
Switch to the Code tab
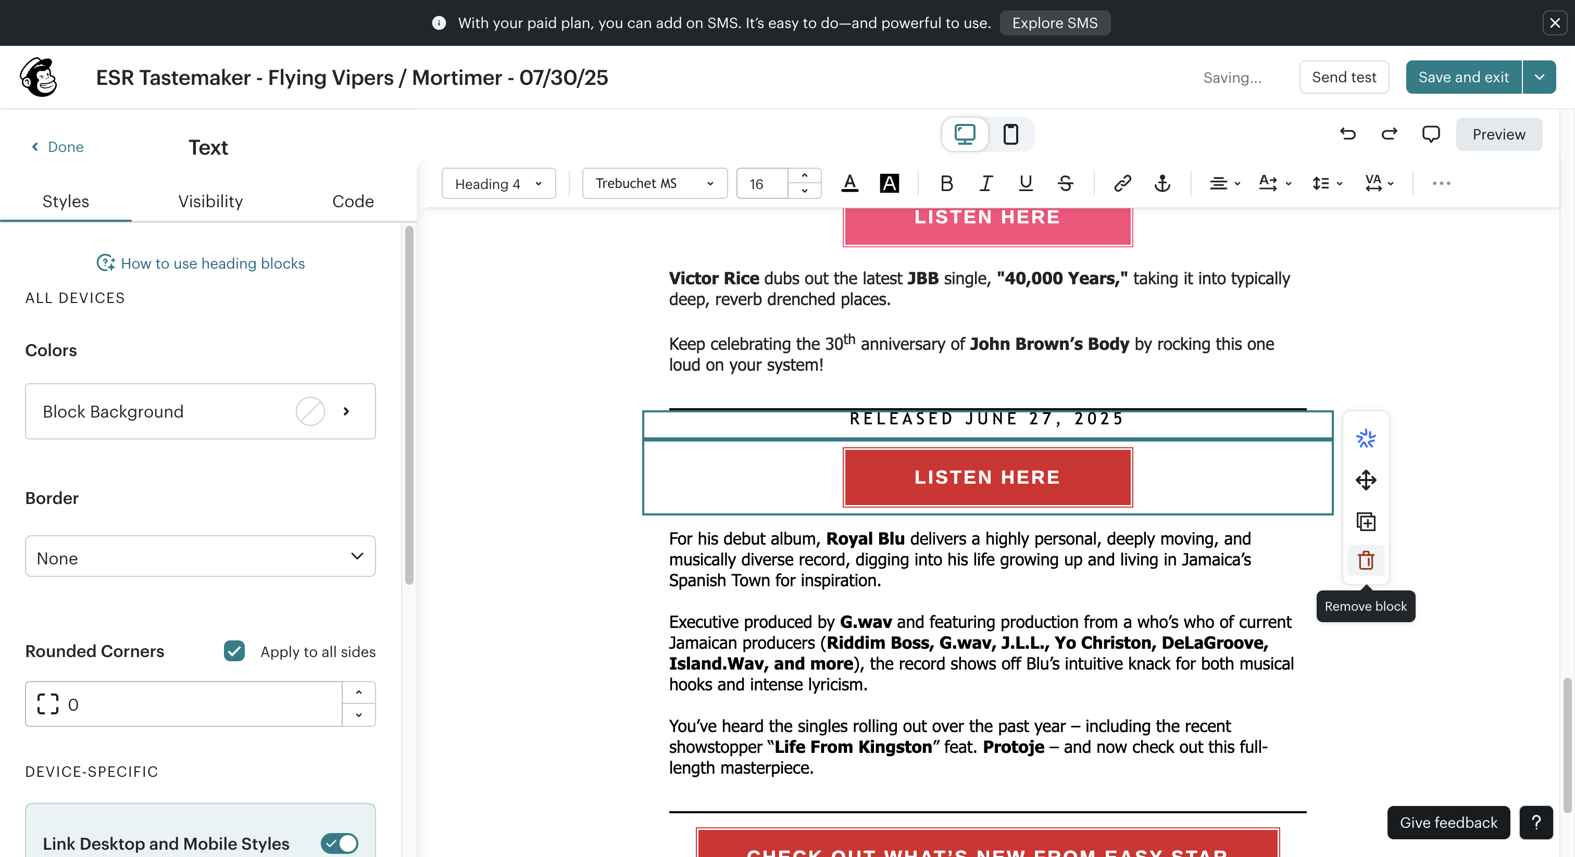[x=353, y=201]
